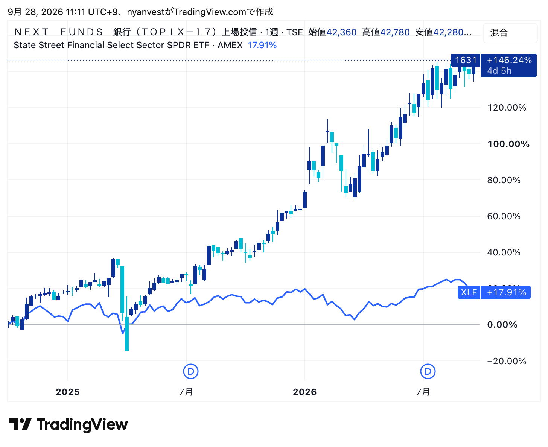Image resolution: width=548 pixels, height=447 pixels.
Task: Click the AMEX exchange label
Action: [230, 45]
